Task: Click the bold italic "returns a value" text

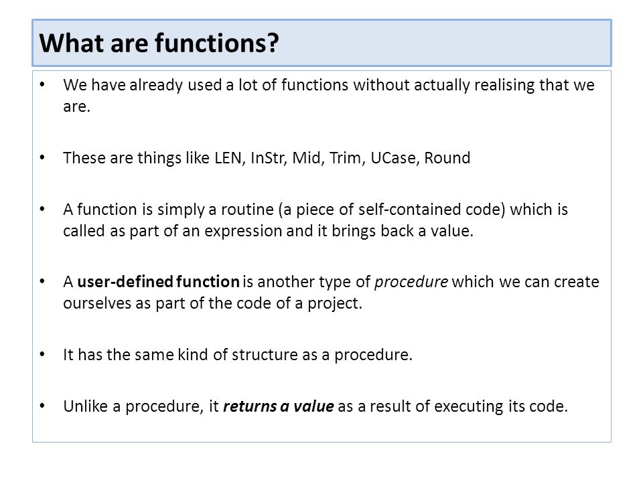Action: pyautogui.click(x=279, y=406)
